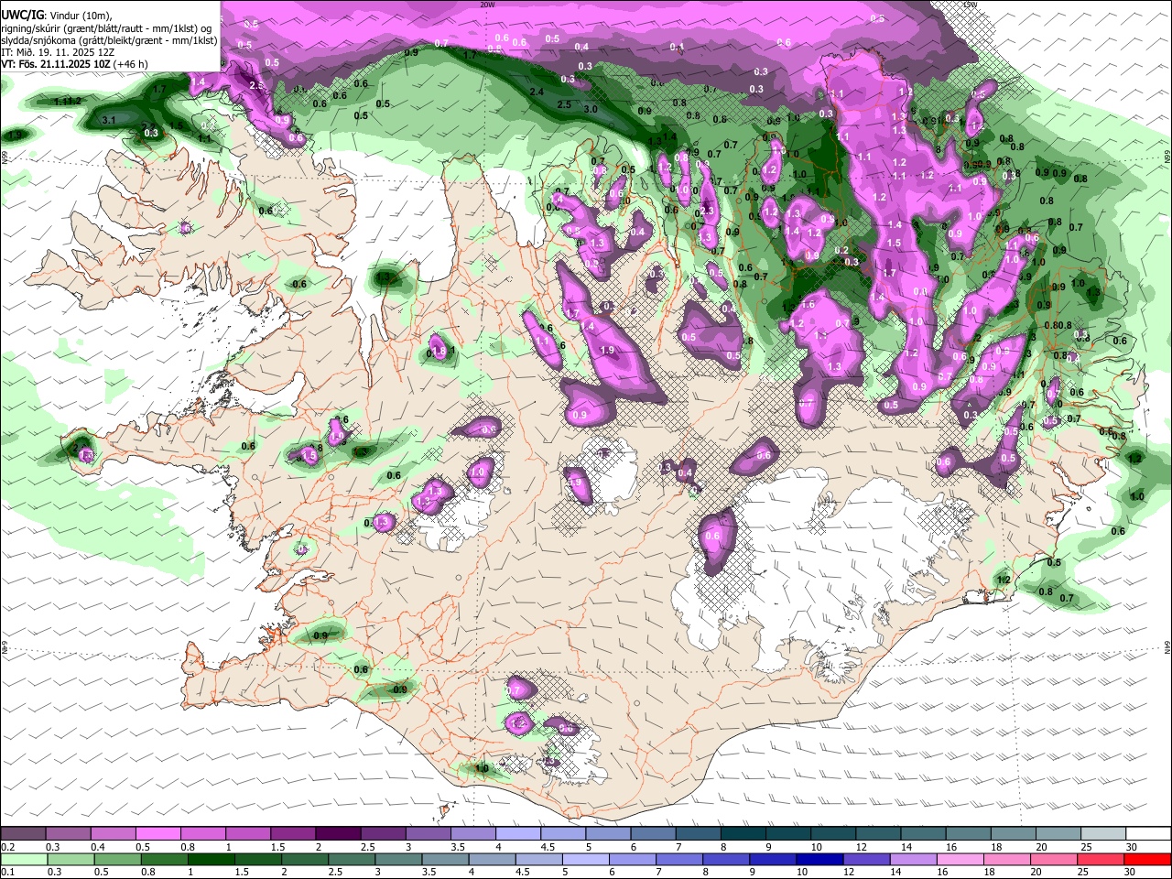Select the light violet swatch between lower-row 14 and 16

[914, 859]
